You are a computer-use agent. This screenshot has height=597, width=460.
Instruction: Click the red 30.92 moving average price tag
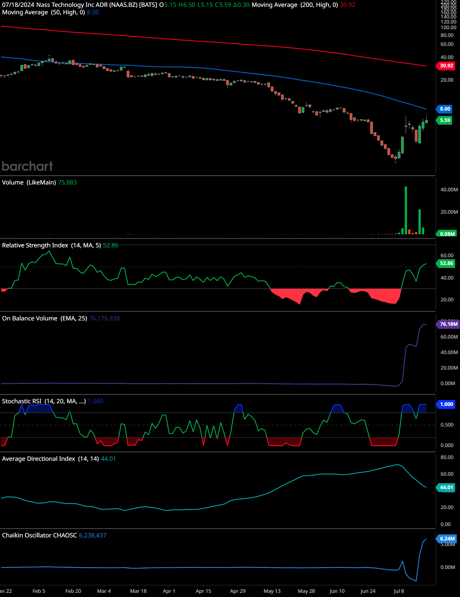click(x=446, y=66)
